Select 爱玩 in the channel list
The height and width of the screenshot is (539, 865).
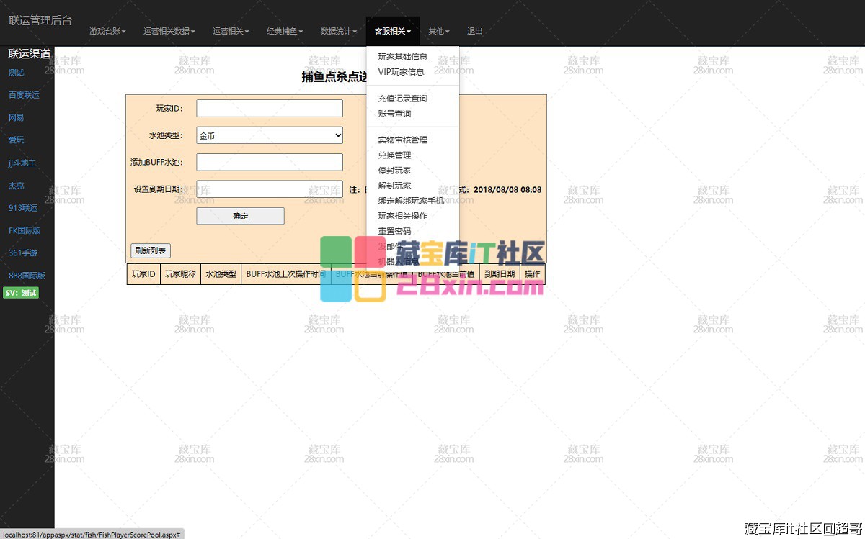click(x=17, y=140)
